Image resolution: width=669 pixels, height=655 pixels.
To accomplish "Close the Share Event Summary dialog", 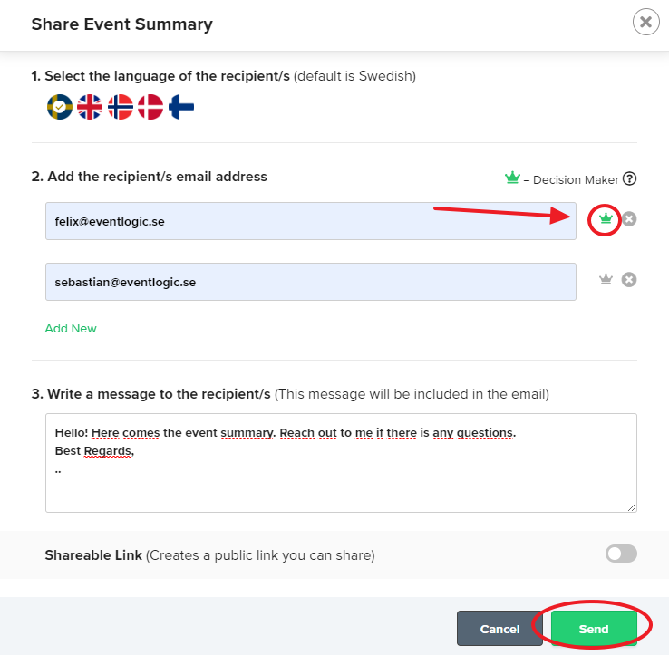I will [646, 22].
